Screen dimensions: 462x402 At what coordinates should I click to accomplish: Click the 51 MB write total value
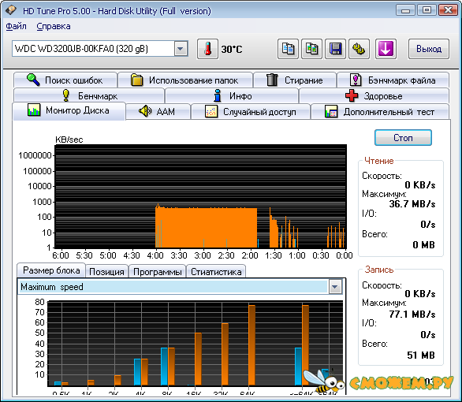tap(421, 355)
